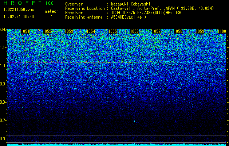
Task: Click the Ogata-vill. Akita-Pref. JAPAN location text
Action: (x=162, y=8)
